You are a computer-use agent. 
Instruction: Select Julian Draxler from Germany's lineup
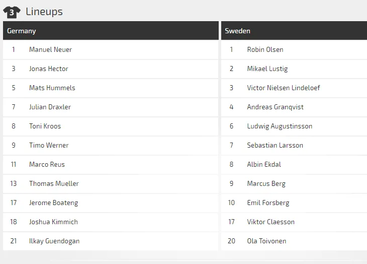coord(50,107)
